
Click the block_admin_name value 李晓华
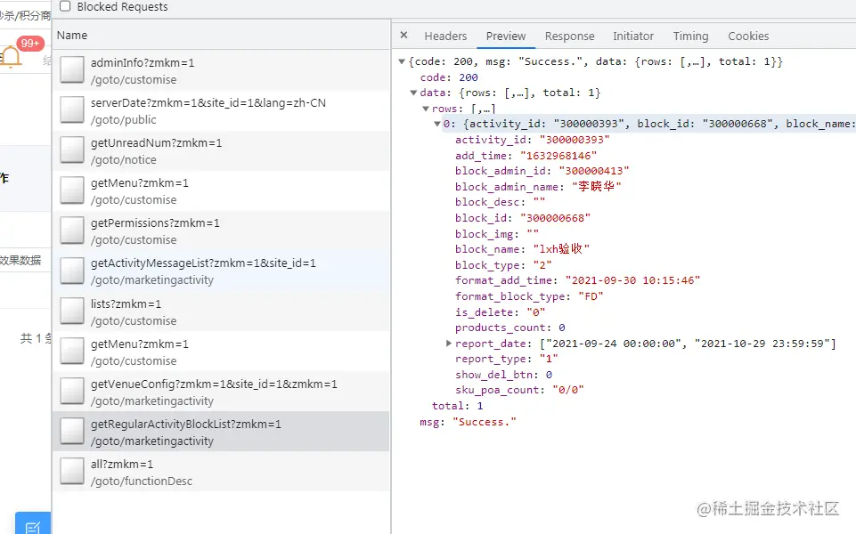596,187
